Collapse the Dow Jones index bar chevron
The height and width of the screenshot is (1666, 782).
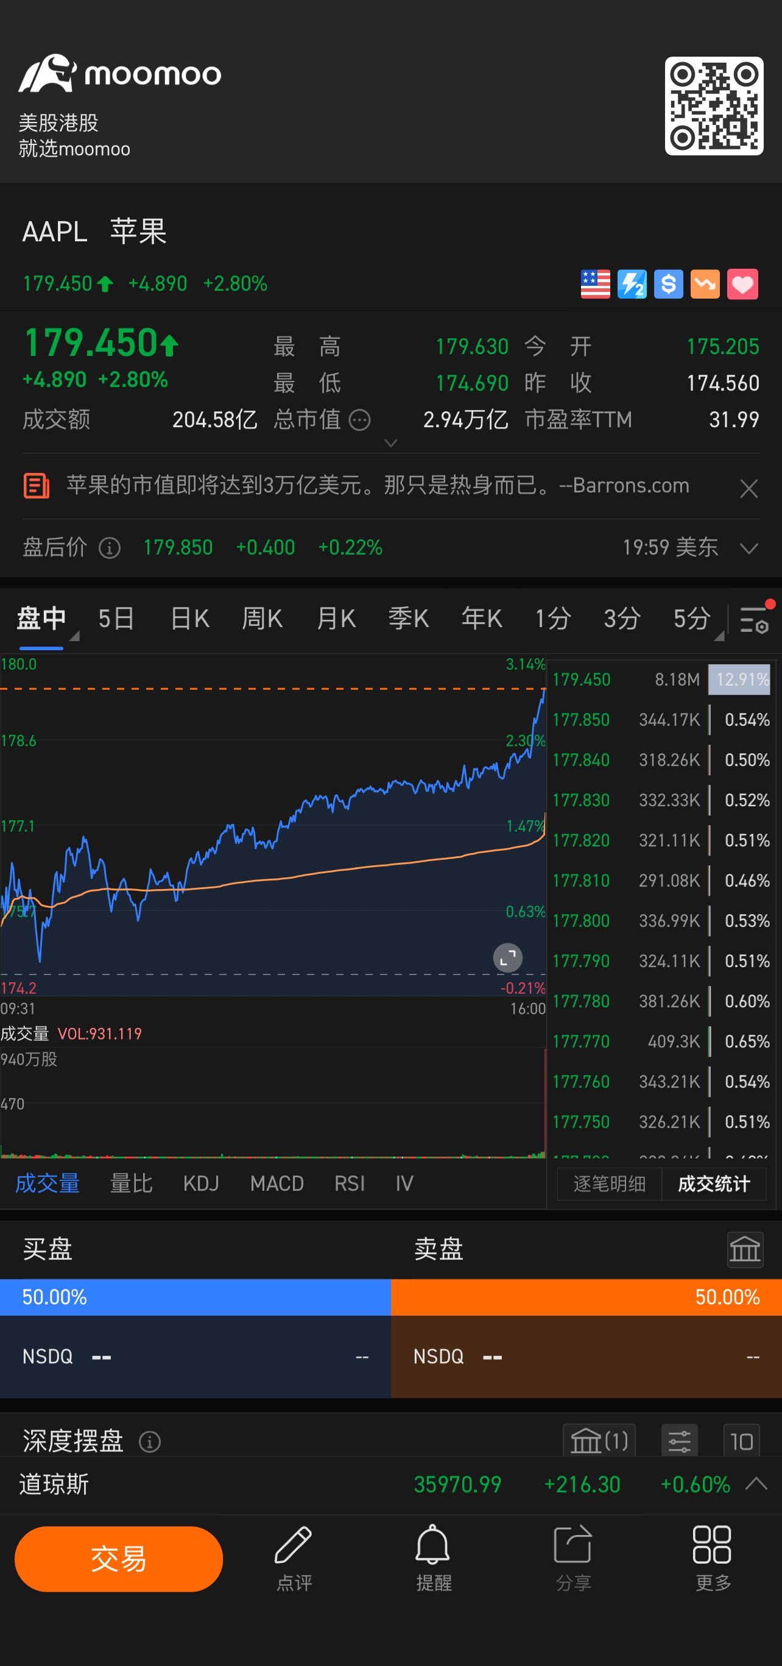click(x=756, y=1484)
